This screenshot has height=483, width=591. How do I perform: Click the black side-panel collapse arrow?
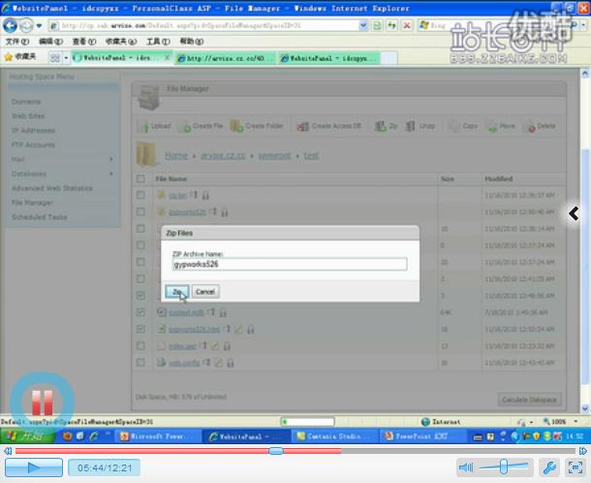pyautogui.click(x=575, y=213)
